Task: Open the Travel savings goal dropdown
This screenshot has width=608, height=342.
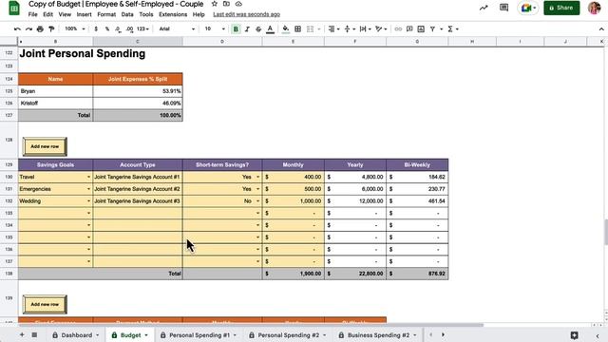Action: 88,177
